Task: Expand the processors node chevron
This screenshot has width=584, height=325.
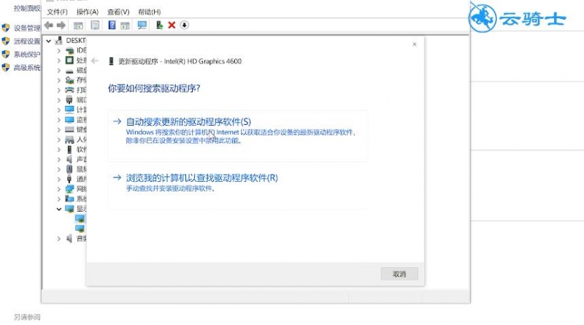Action: click(x=59, y=61)
